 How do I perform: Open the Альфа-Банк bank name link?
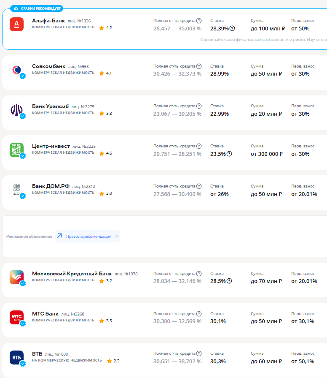48,20
